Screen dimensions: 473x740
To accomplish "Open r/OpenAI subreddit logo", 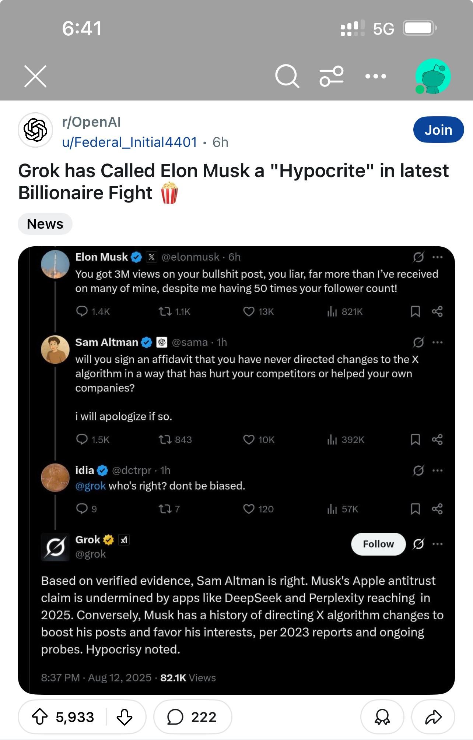I will (x=35, y=130).
